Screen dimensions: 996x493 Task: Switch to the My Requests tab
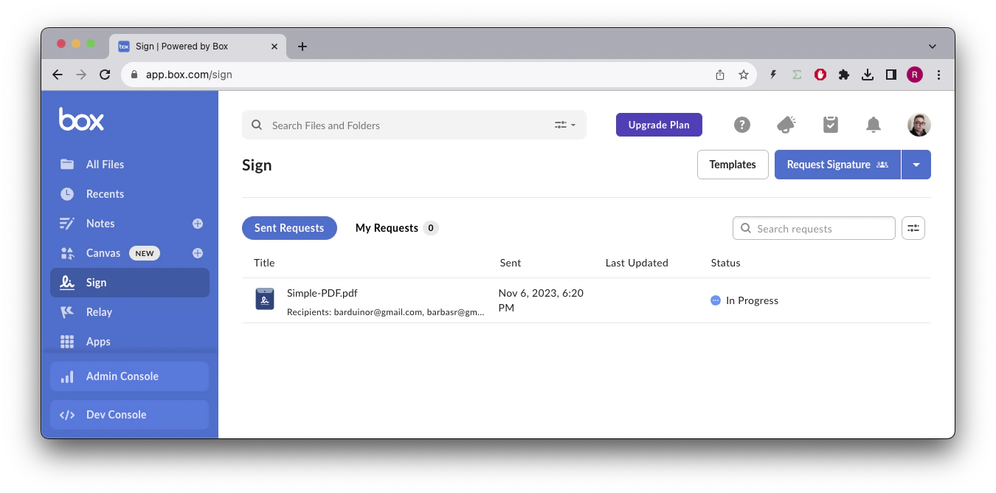click(397, 228)
